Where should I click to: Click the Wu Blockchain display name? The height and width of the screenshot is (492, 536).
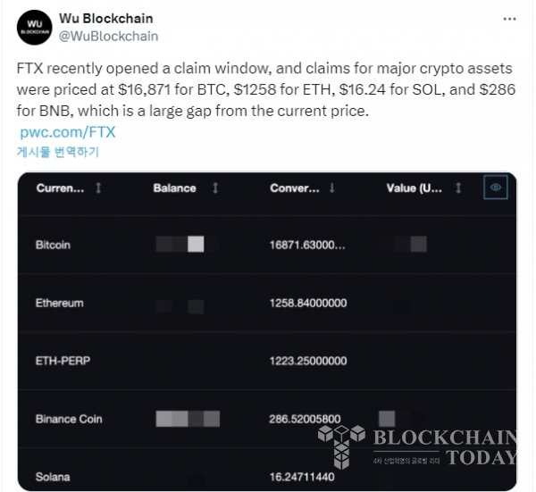106,19
